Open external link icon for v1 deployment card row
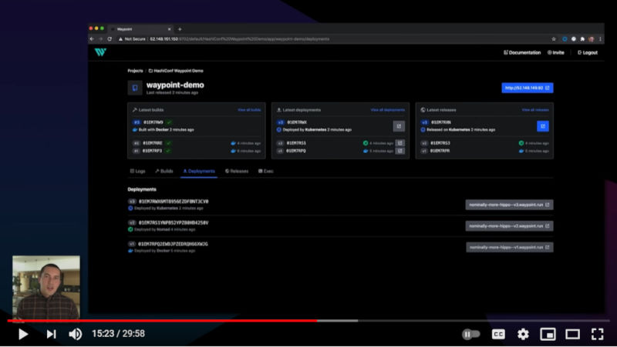This screenshot has height=347, width=617. [400, 151]
